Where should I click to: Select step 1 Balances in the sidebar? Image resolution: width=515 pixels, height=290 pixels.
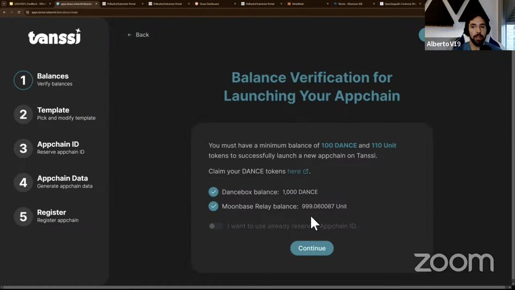(x=43, y=80)
